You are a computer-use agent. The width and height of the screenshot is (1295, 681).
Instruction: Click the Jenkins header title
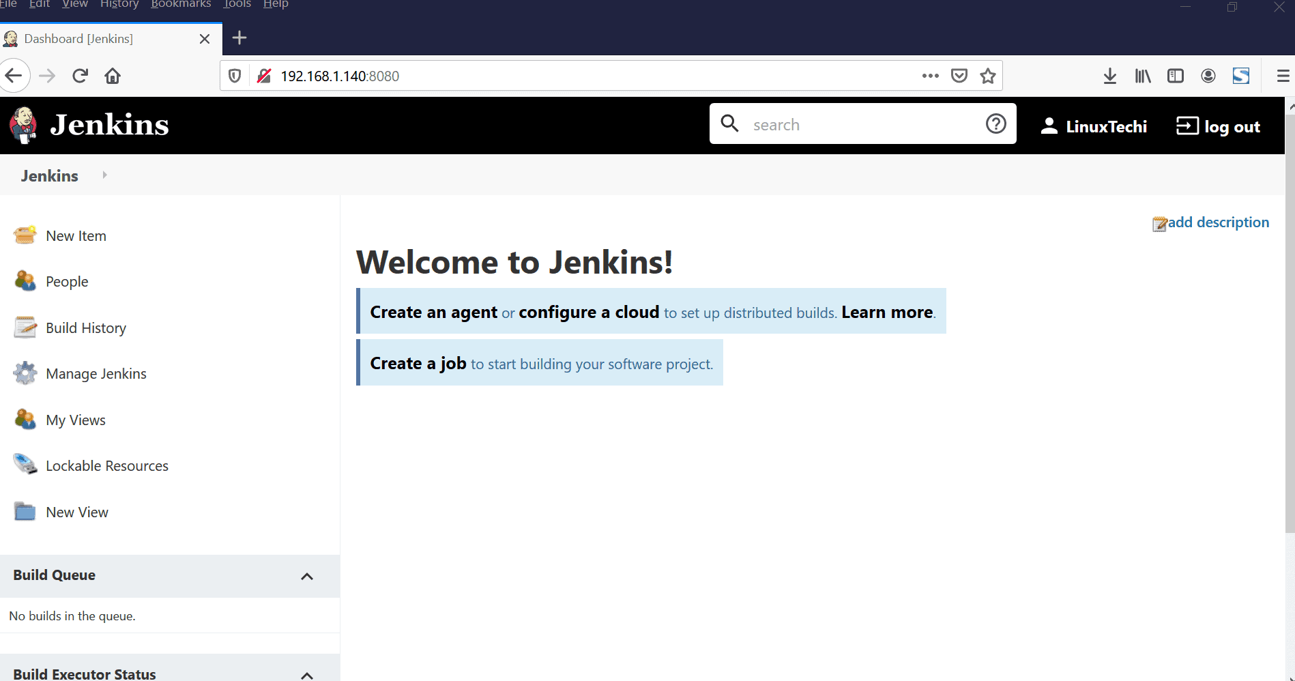(109, 125)
